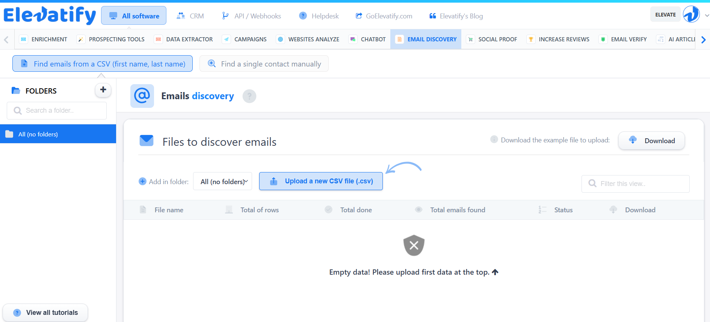Visit GoElevatify.com link
This screenshot has width=710, height=322.
(x=384, y=16)
